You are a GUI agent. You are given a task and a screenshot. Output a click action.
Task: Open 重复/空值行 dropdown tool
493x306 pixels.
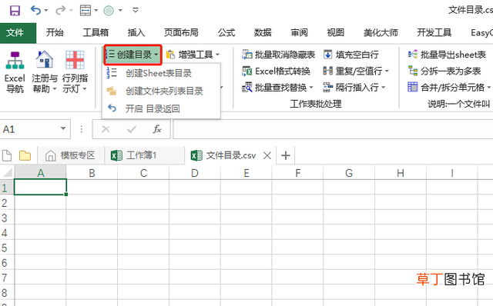356,72
